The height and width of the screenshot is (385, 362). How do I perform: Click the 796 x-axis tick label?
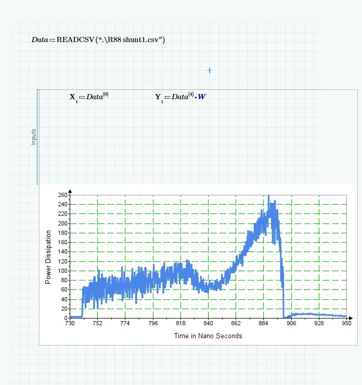click(153, 323)
